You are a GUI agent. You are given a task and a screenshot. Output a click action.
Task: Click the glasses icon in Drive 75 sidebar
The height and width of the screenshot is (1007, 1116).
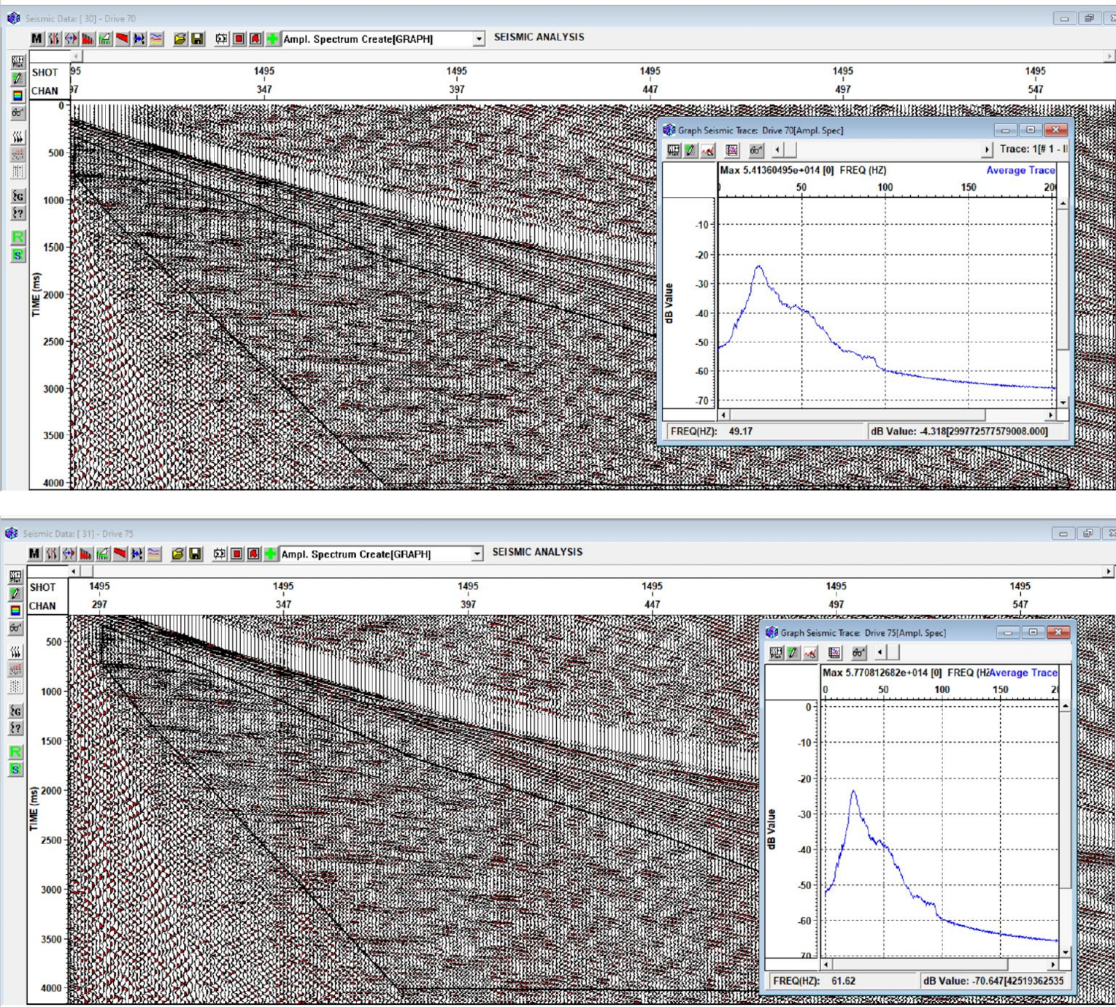(16, 627)
